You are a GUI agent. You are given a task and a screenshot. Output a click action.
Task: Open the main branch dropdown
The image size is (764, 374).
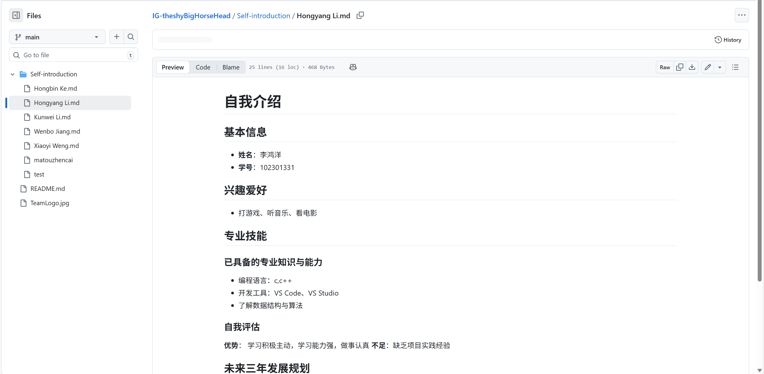pyautogui.click(x=57, y=37)
